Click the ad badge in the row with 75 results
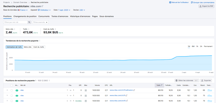 pyautogui.click(x=17, y=95)
